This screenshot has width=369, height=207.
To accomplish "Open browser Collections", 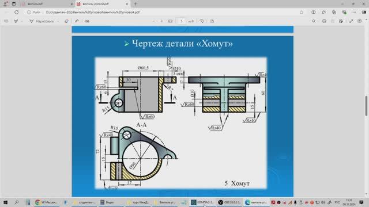I will pyautogui.click(x=334, y=12).
